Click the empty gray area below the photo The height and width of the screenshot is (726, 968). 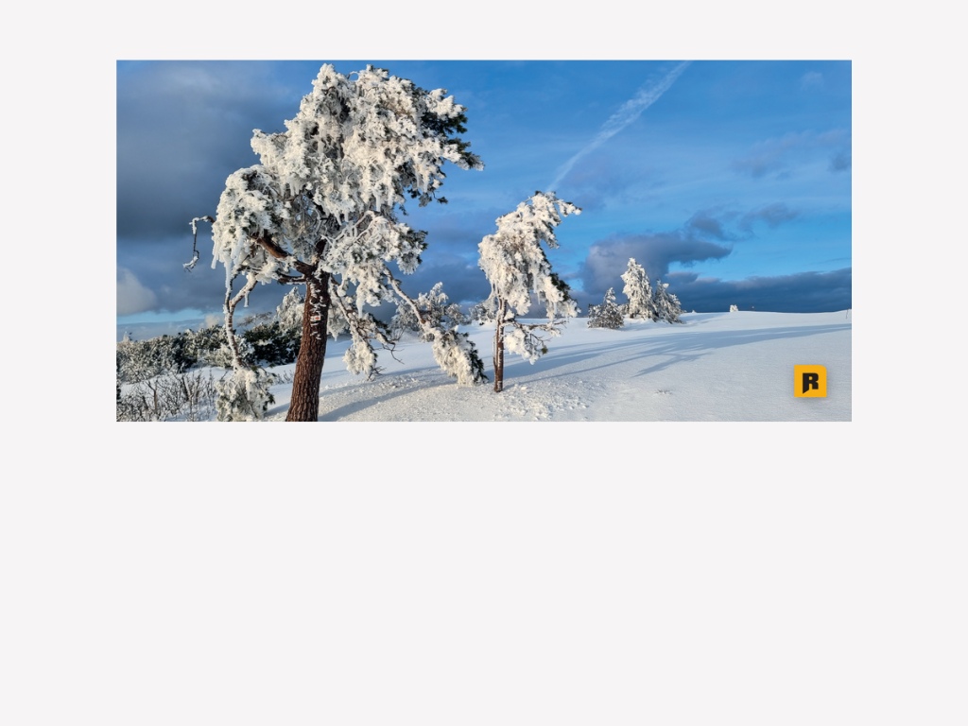pos(484,574)
